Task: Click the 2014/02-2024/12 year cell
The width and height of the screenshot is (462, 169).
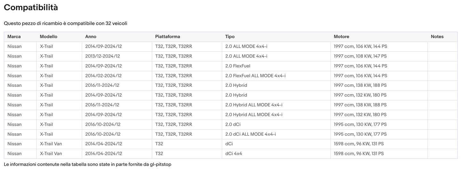Action: tap(103, 76)
